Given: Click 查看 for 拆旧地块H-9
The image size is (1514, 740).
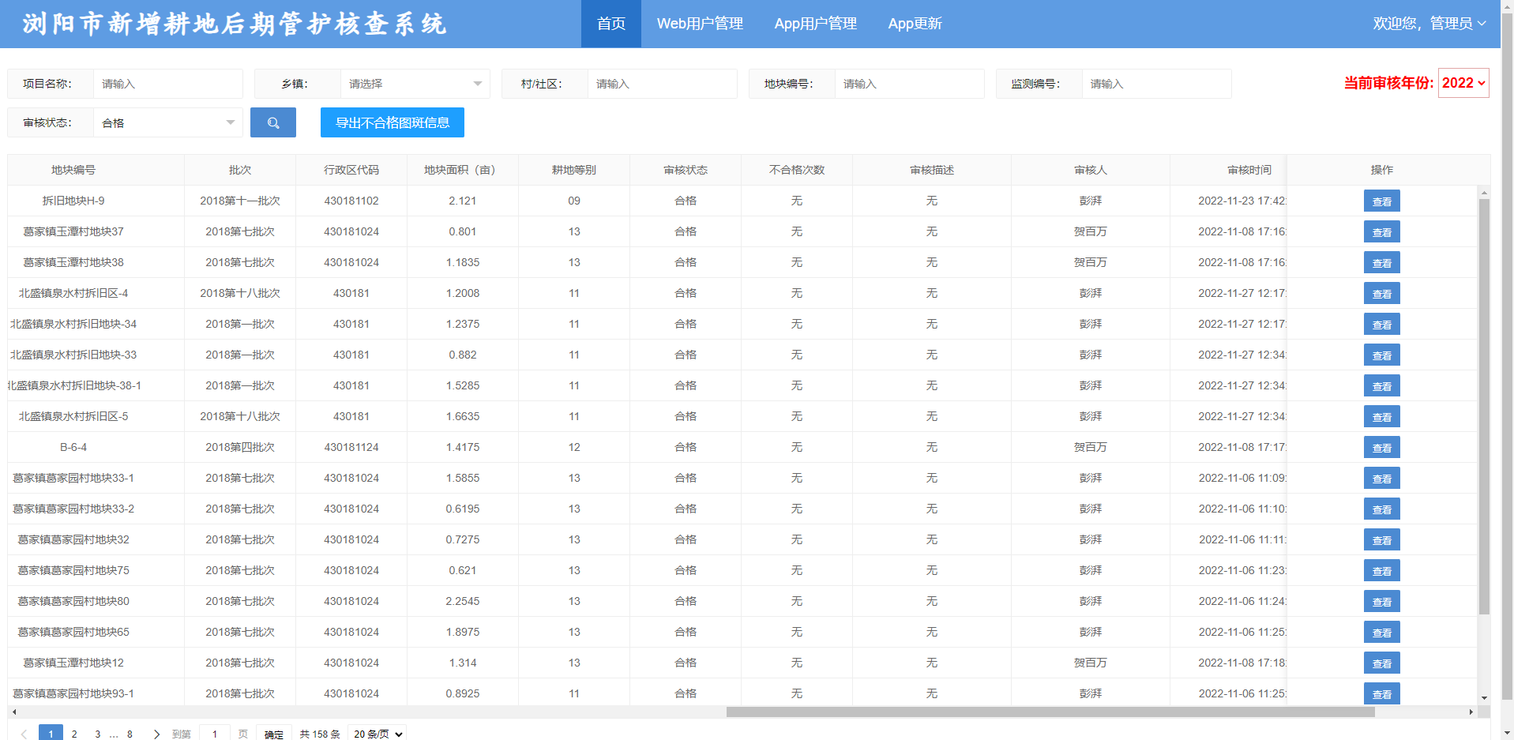Looking at the screenshot, I should [x=1382, y=201].
